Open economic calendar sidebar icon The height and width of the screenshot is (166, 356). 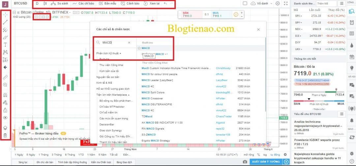point(352,57)
